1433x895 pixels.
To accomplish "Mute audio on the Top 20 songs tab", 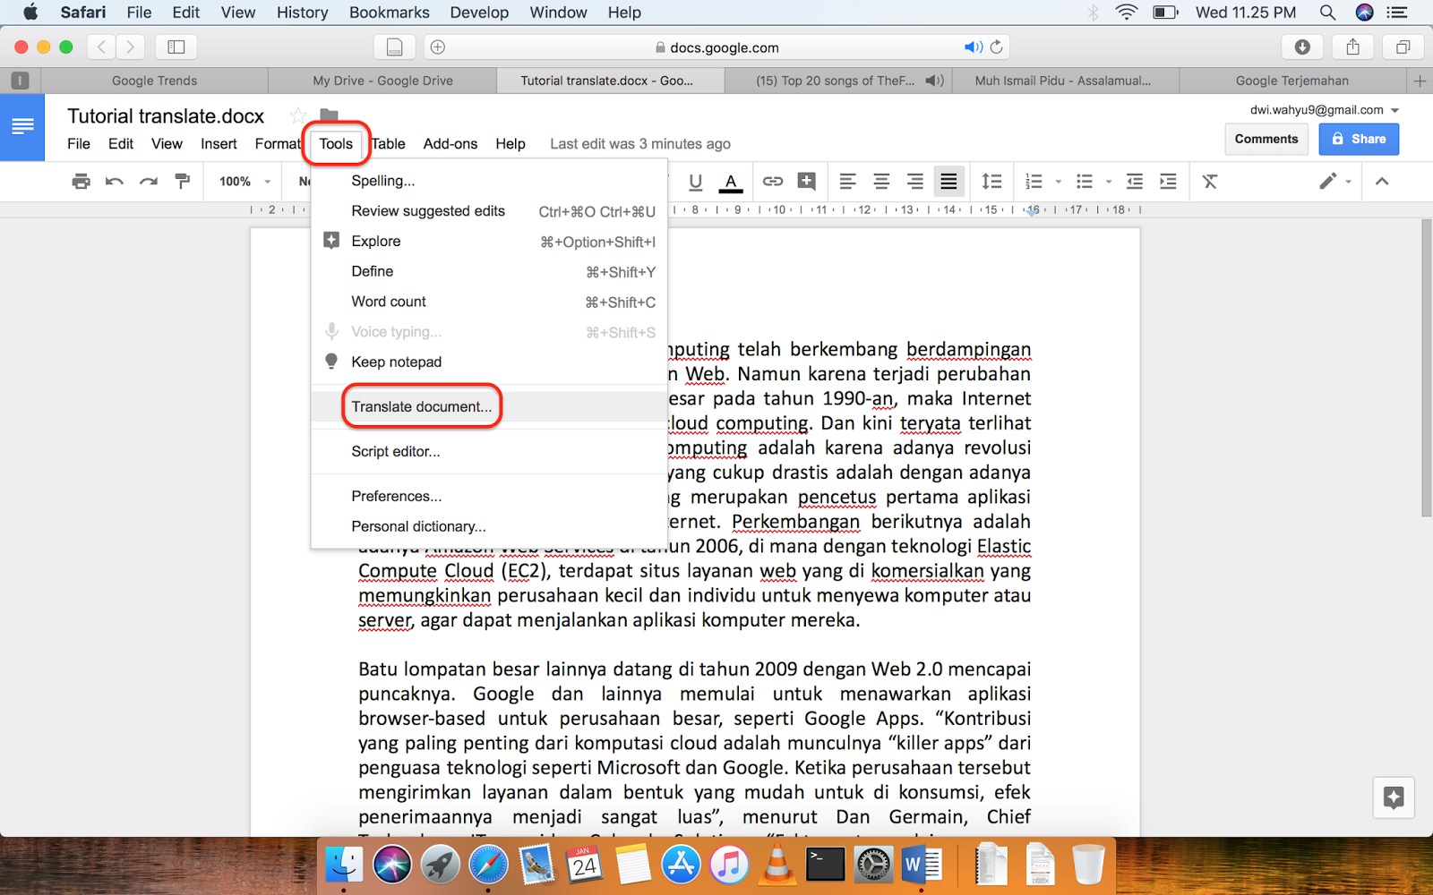I will [934, 81].
